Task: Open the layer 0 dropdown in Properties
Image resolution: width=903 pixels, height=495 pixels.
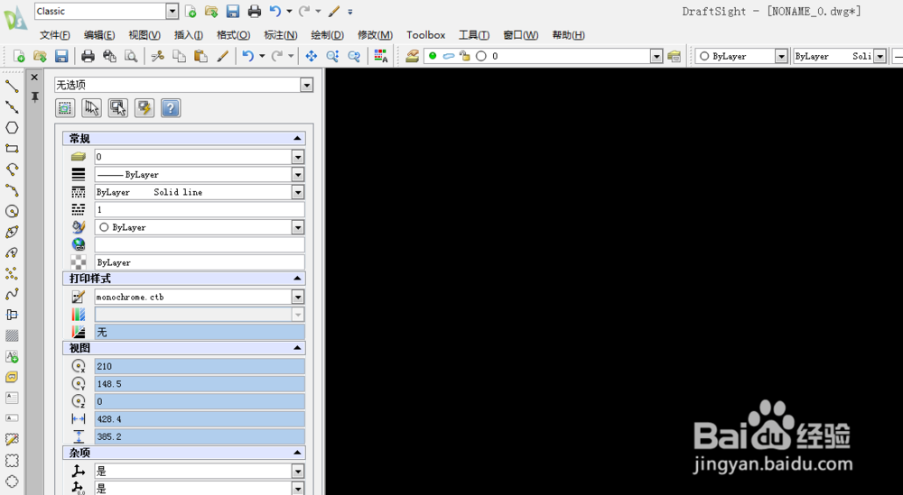Action: click(x=298, y=157)
